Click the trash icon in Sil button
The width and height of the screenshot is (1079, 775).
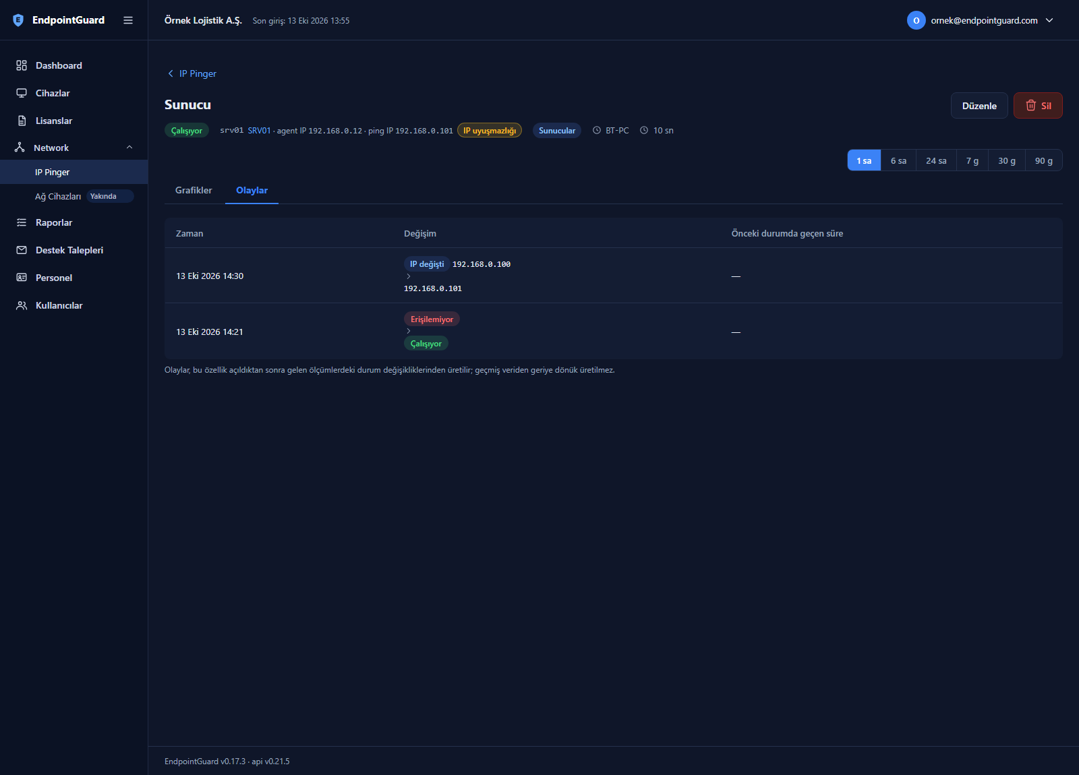tap(1031, 105)
